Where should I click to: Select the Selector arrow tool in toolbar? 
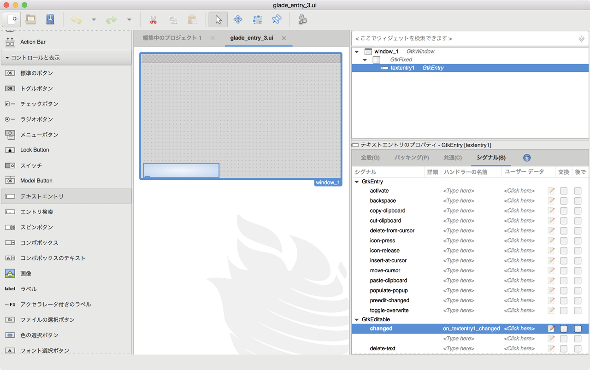click(x=218, y=19)
